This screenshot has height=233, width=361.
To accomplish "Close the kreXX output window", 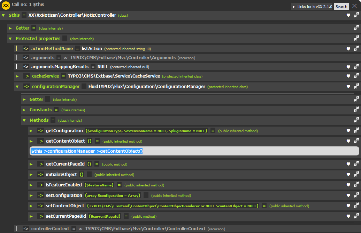I will [355, 6].
